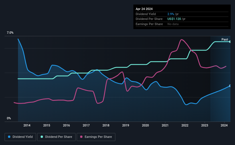The height and width of the screenshot is (145, 235).
Task: Click the 0% y-axis label
Action: (x=9, y=118)
